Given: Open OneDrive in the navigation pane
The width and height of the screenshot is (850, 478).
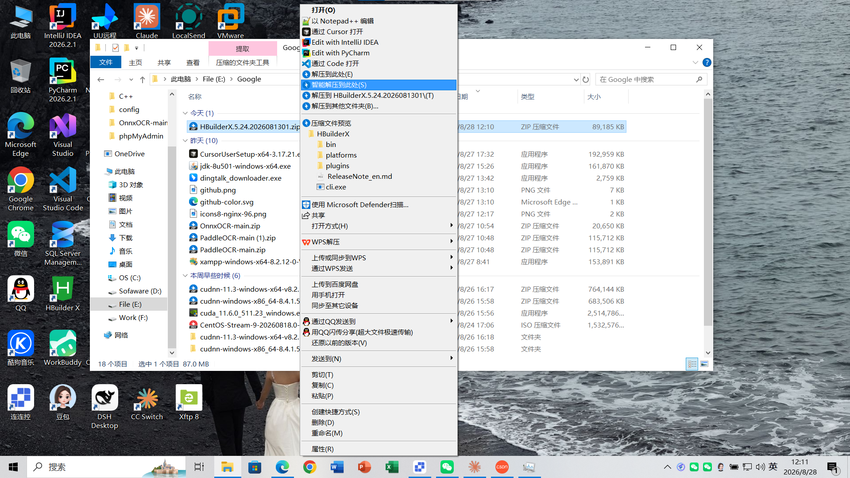Looking at the screenshot, I should [129, 154].
